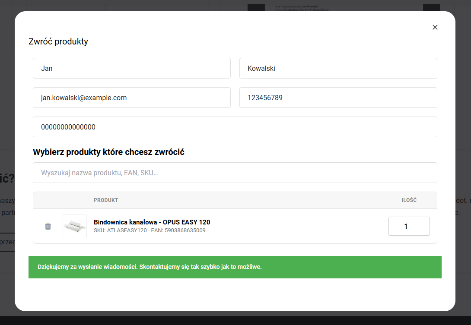Click the first name field containing Jan

click(x=131, y=69)
